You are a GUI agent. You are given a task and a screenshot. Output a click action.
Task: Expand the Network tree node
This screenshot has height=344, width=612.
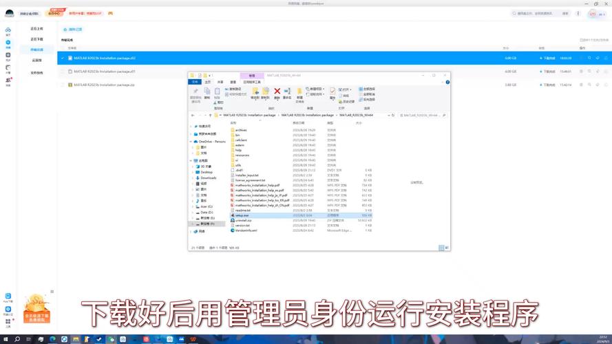point(191,232)
